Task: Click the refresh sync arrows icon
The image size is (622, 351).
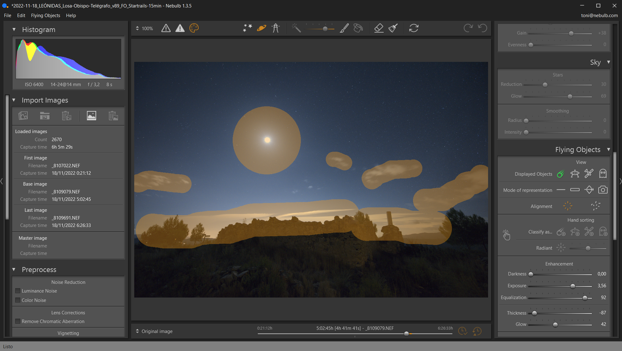Action: [x=414, y=28]
